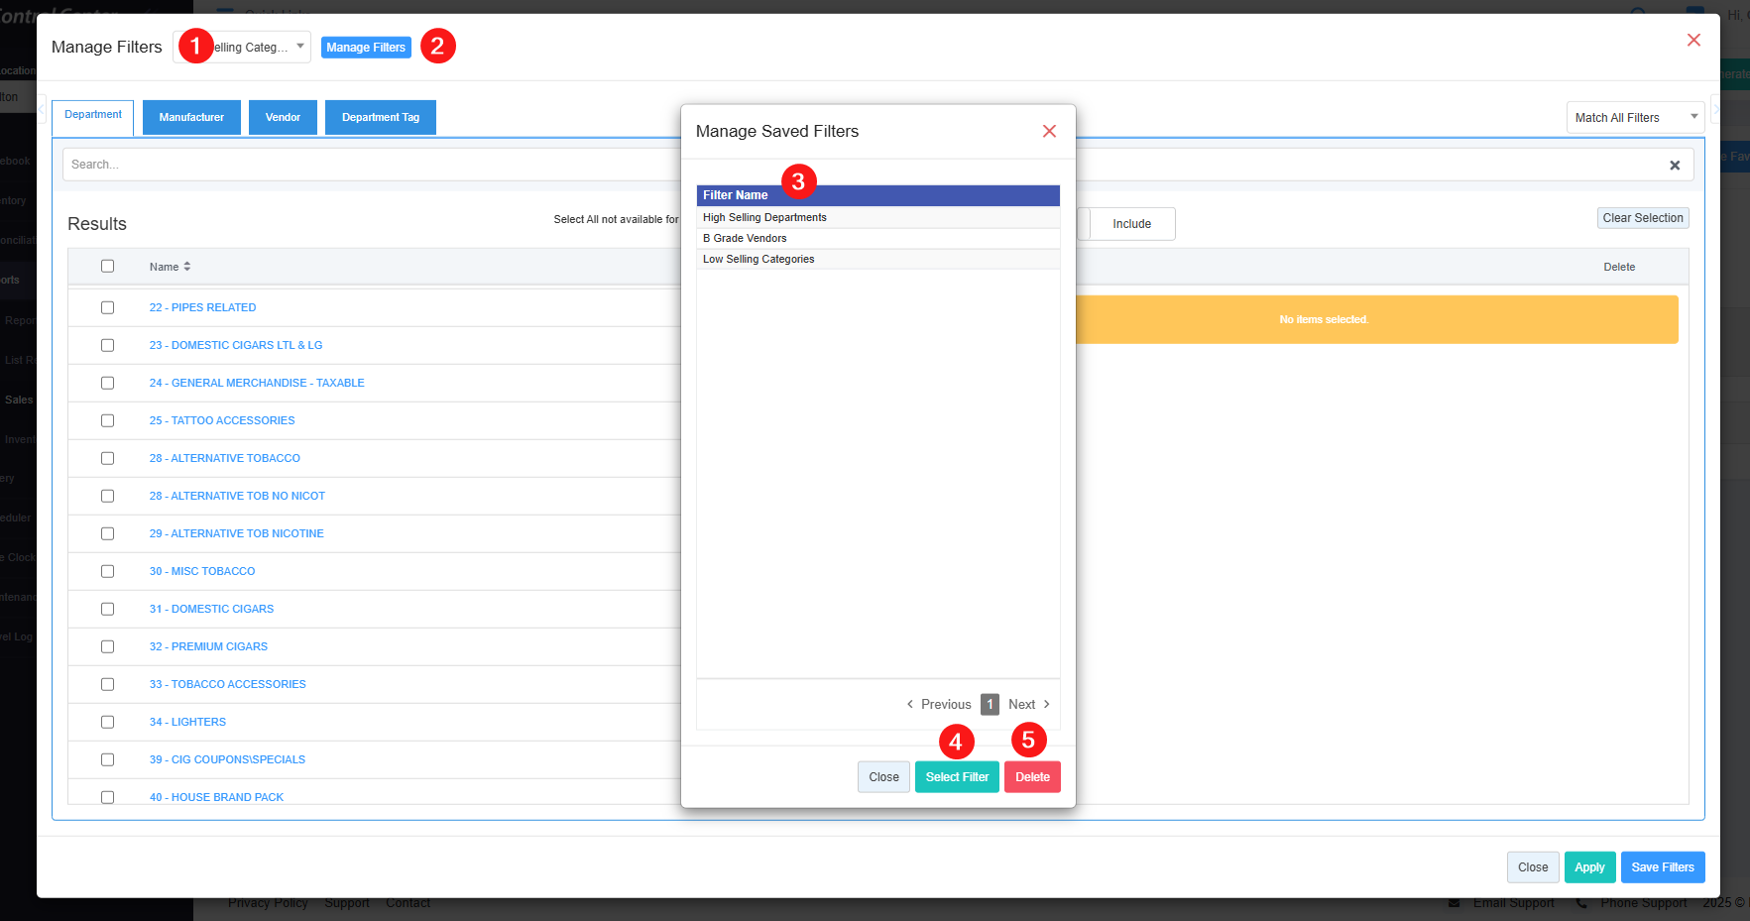This screenshot has width=1750, height=921.
Task: Select the High Selling Departments filter row
Action: [764, 217]
